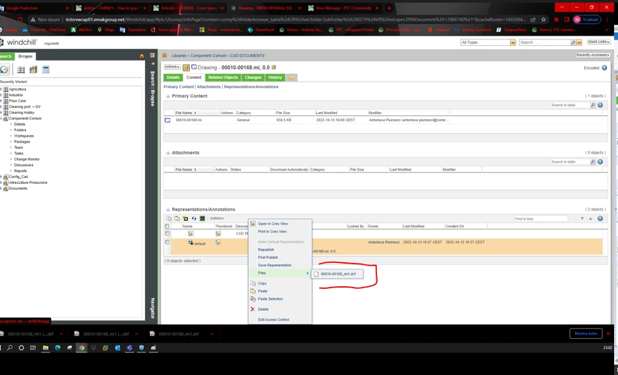Screen dimensions: 618x375
Task: Click the global search magnifier icon
Action: click(x=573, y=43)
